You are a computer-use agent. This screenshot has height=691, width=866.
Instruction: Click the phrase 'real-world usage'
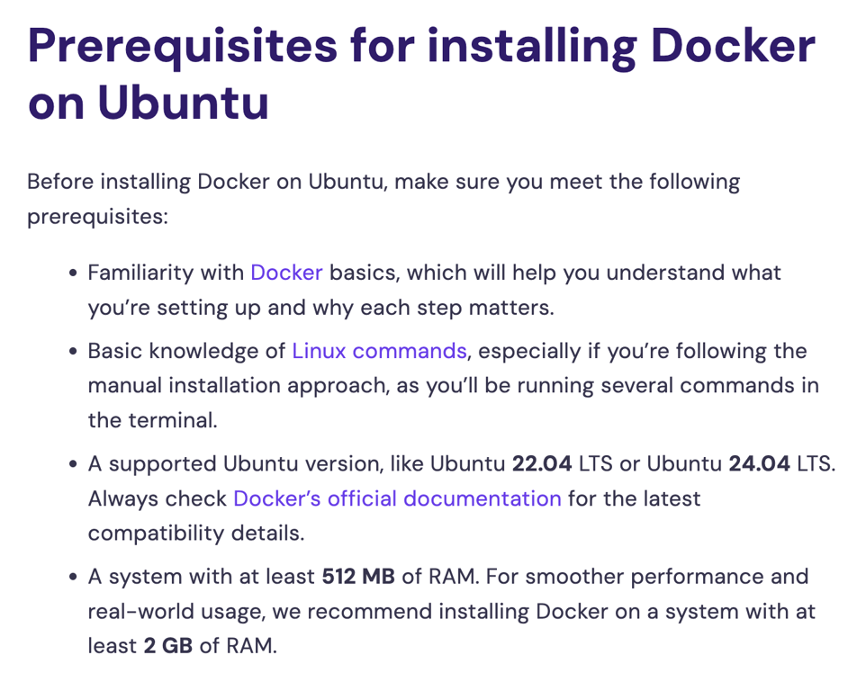pos(170,612)
